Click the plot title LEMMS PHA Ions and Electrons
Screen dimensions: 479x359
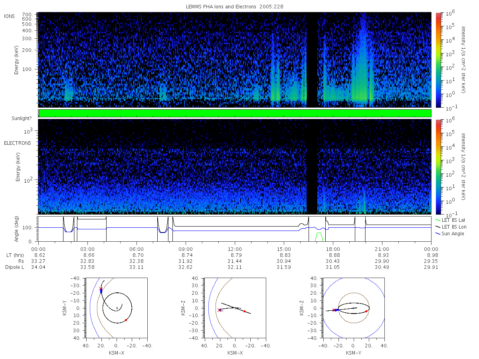click(235, 7)
